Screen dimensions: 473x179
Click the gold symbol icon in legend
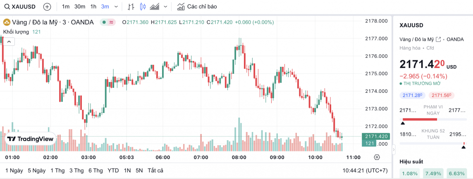tap(7, 22)
